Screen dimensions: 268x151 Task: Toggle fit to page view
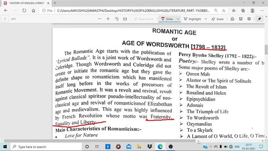125,19
